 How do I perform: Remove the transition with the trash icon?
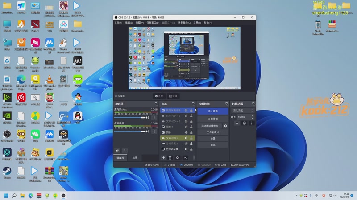coord(244,123)
